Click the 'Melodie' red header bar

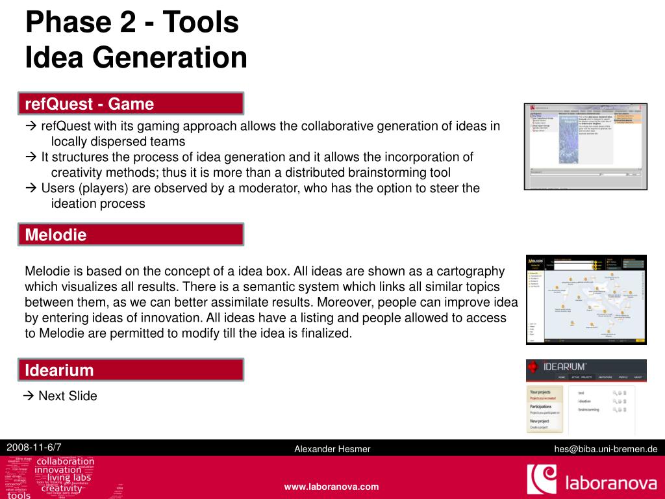[131, 235]
